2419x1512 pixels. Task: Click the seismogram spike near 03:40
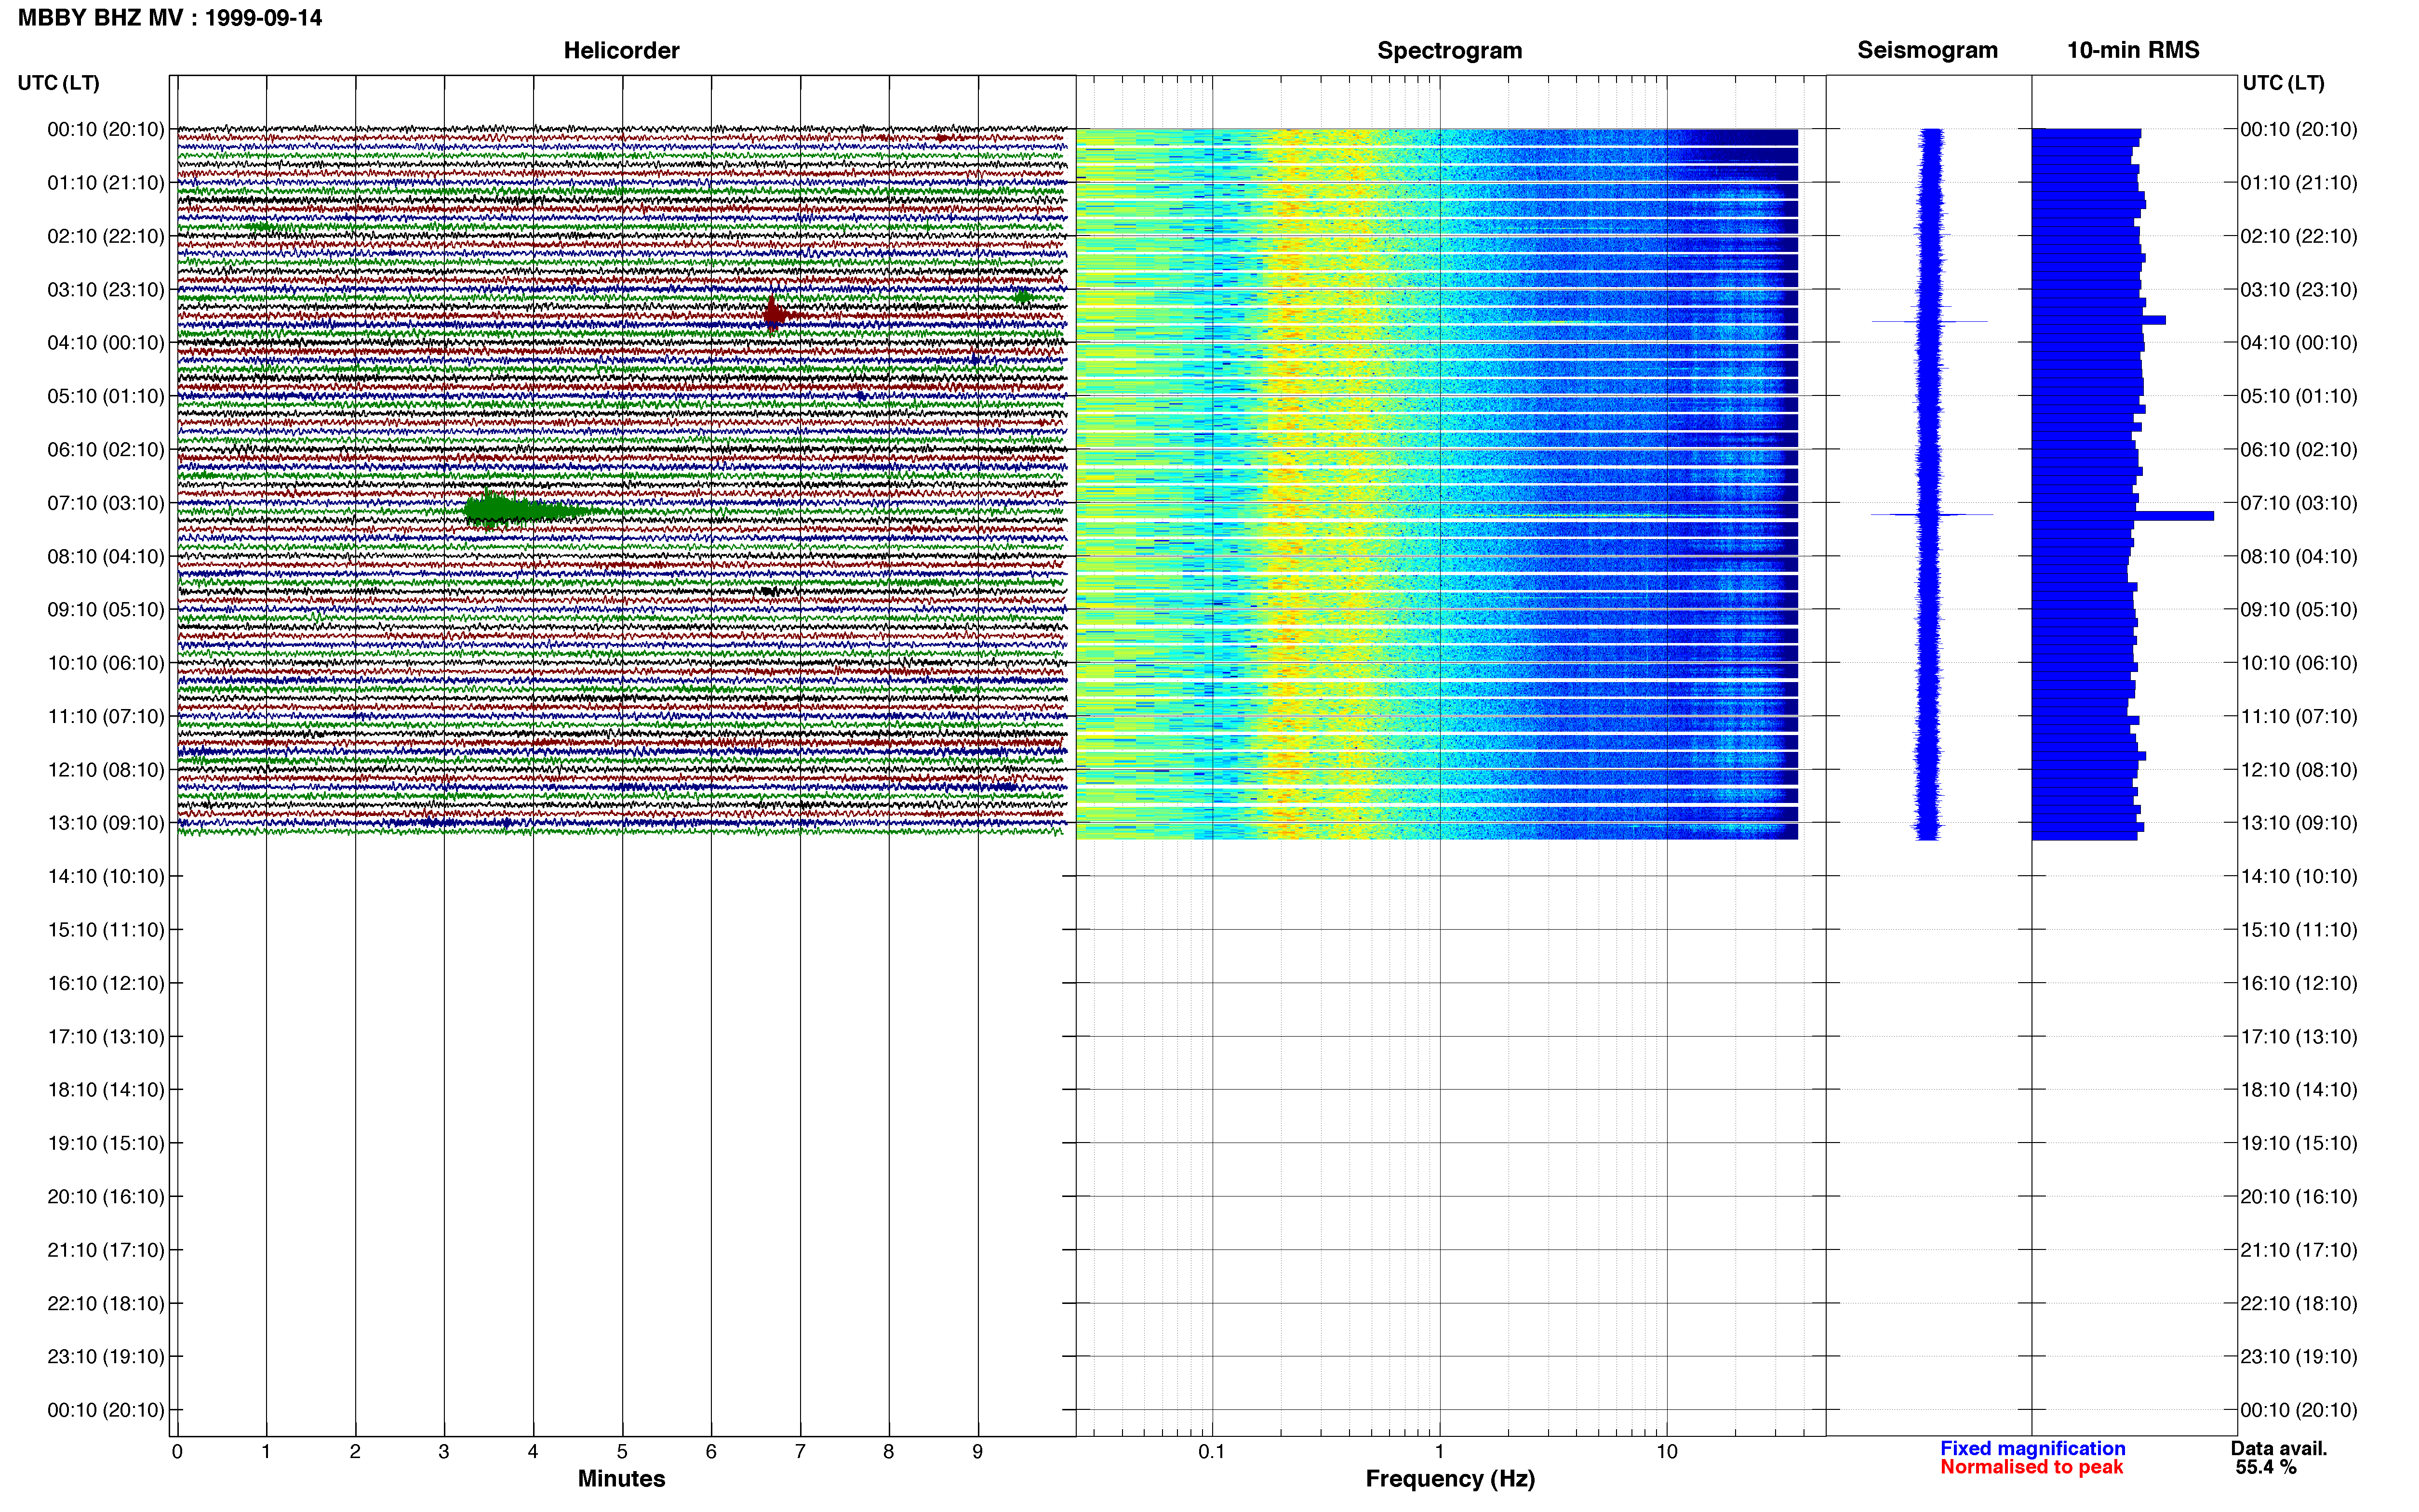pyautogui.click(x=1929, y=321)
